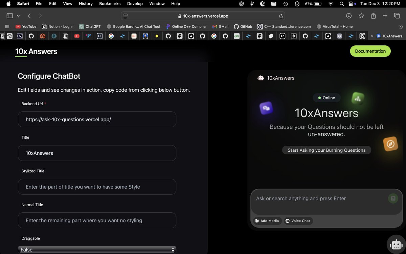Open the Window menu

157,4
